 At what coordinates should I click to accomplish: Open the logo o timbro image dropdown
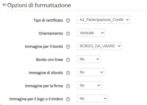[x=92, y=98]
